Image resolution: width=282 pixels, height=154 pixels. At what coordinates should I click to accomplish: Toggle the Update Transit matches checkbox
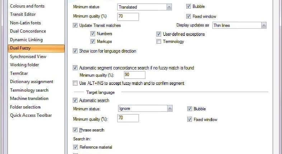[x=75, y=25]
